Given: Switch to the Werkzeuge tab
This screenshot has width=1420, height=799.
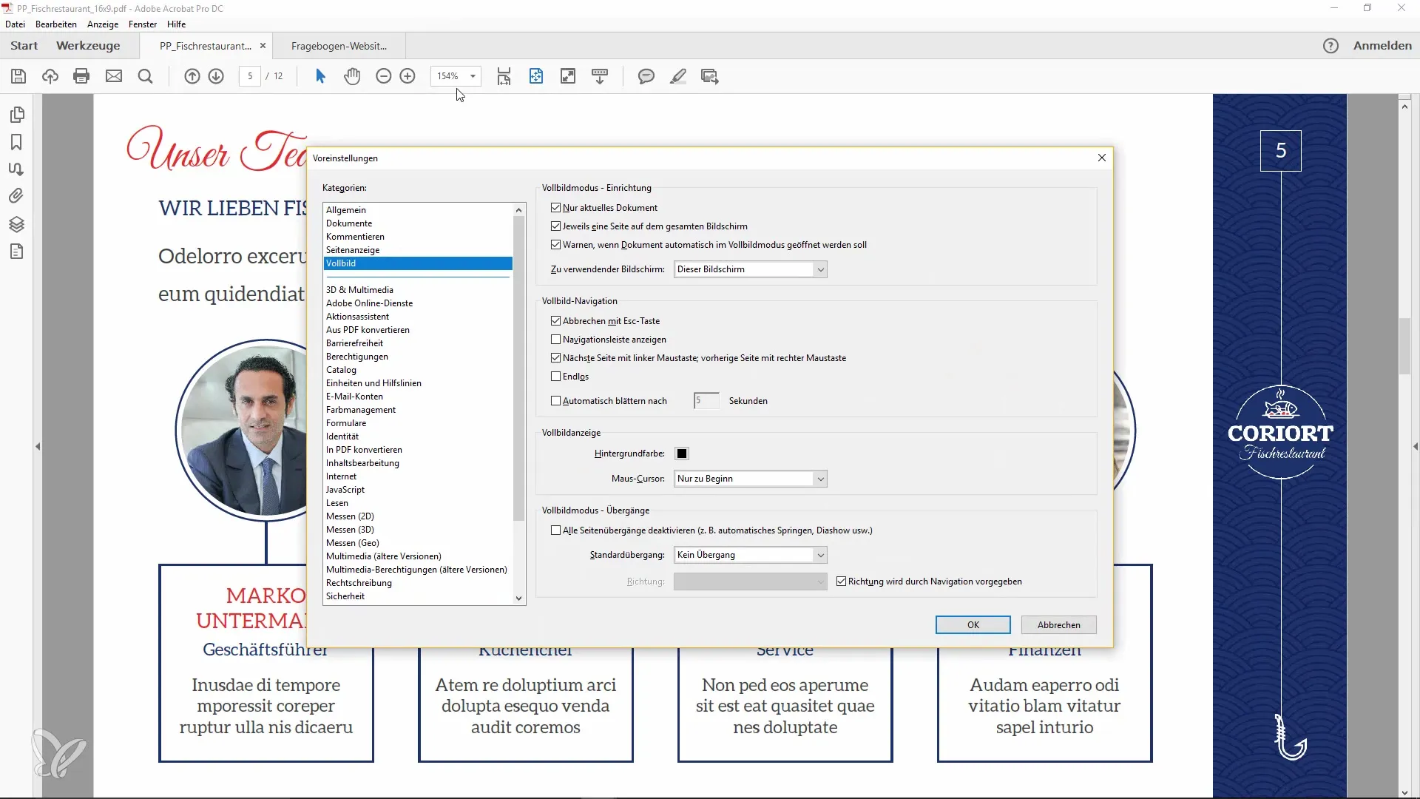Looking at the screenshot, I should click(88, 46).
